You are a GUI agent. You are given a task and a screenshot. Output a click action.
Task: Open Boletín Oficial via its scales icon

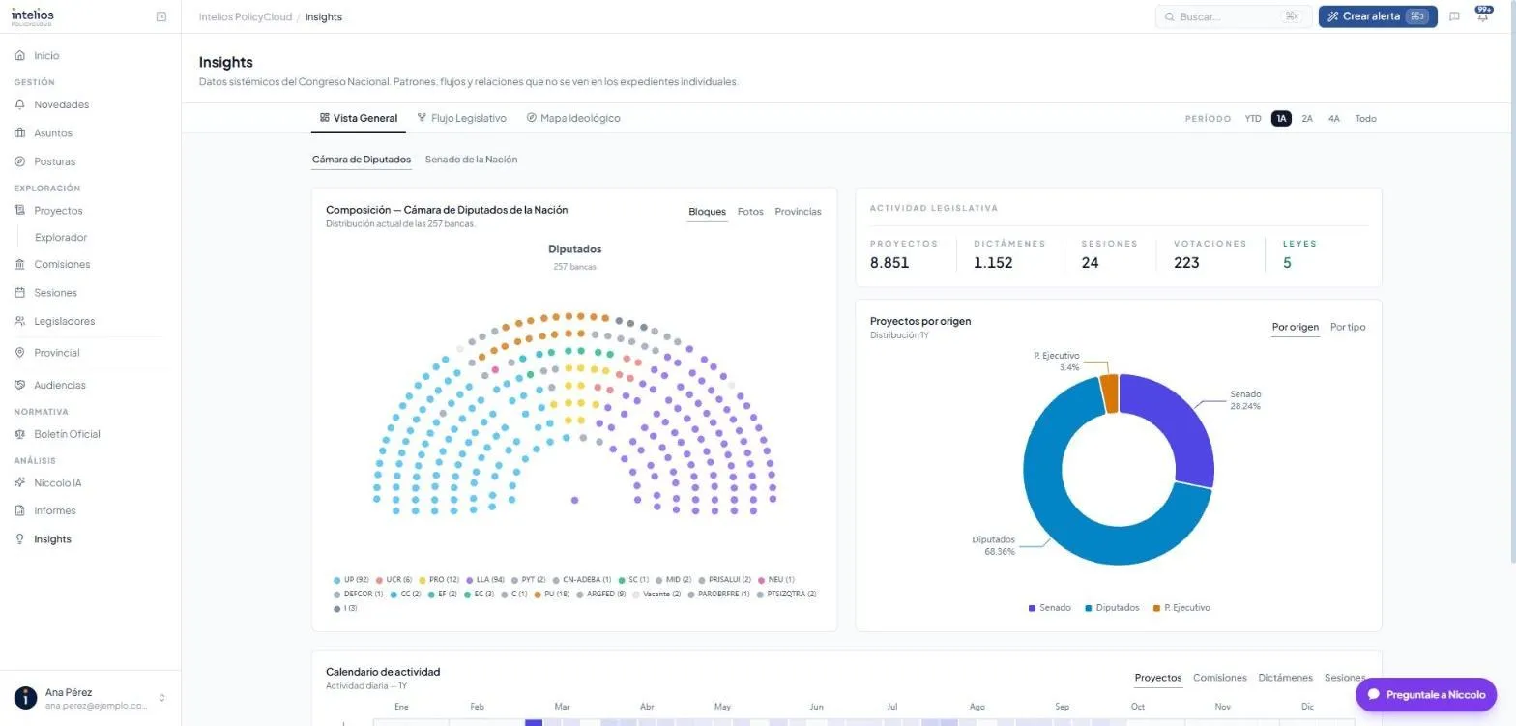point(20,434)
